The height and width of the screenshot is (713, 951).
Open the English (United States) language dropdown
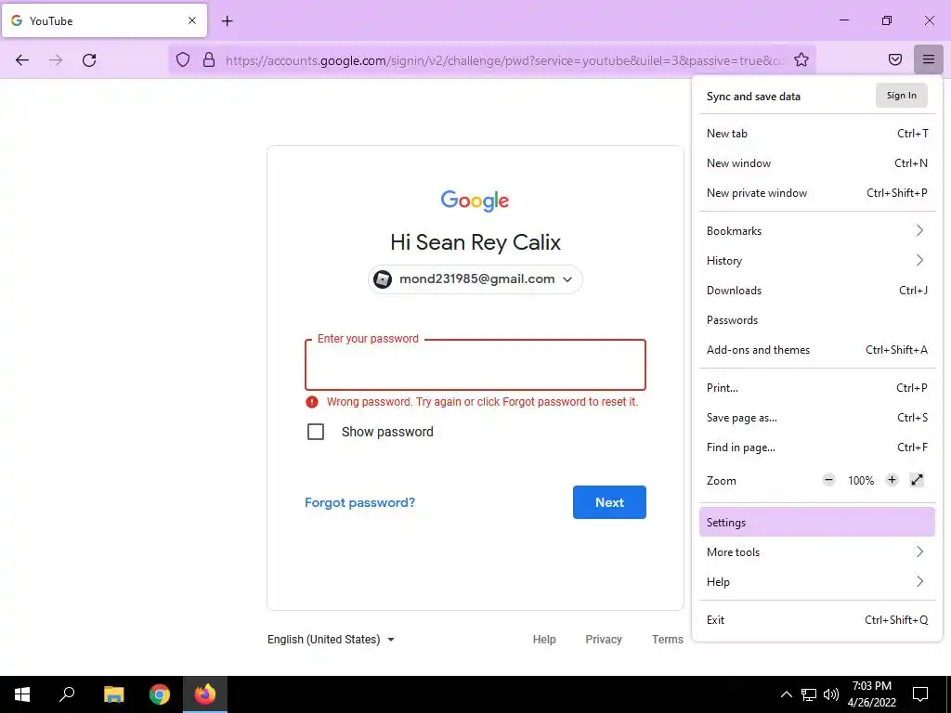[x=332, y=639]
